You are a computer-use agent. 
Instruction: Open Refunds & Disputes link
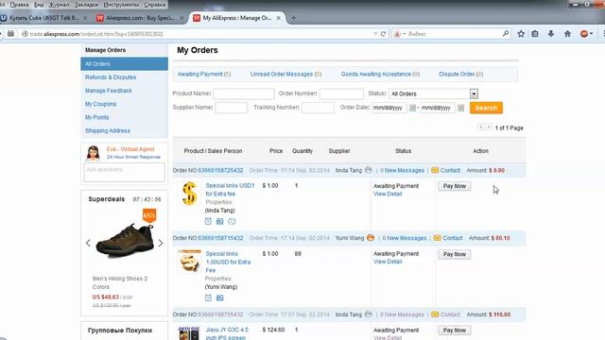coord(111,77)
